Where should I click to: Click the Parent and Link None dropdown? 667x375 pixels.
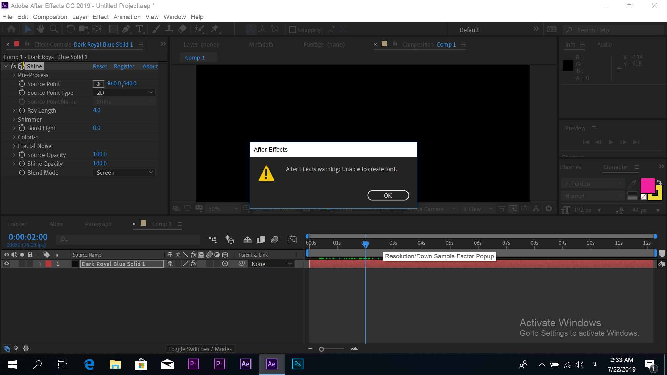[x=270, y=264]
